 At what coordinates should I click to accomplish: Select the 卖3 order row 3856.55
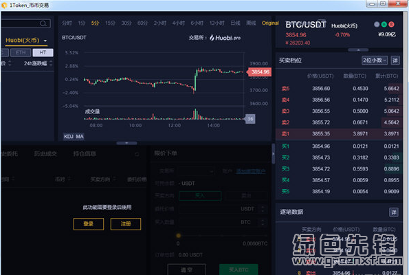[339, 111]
